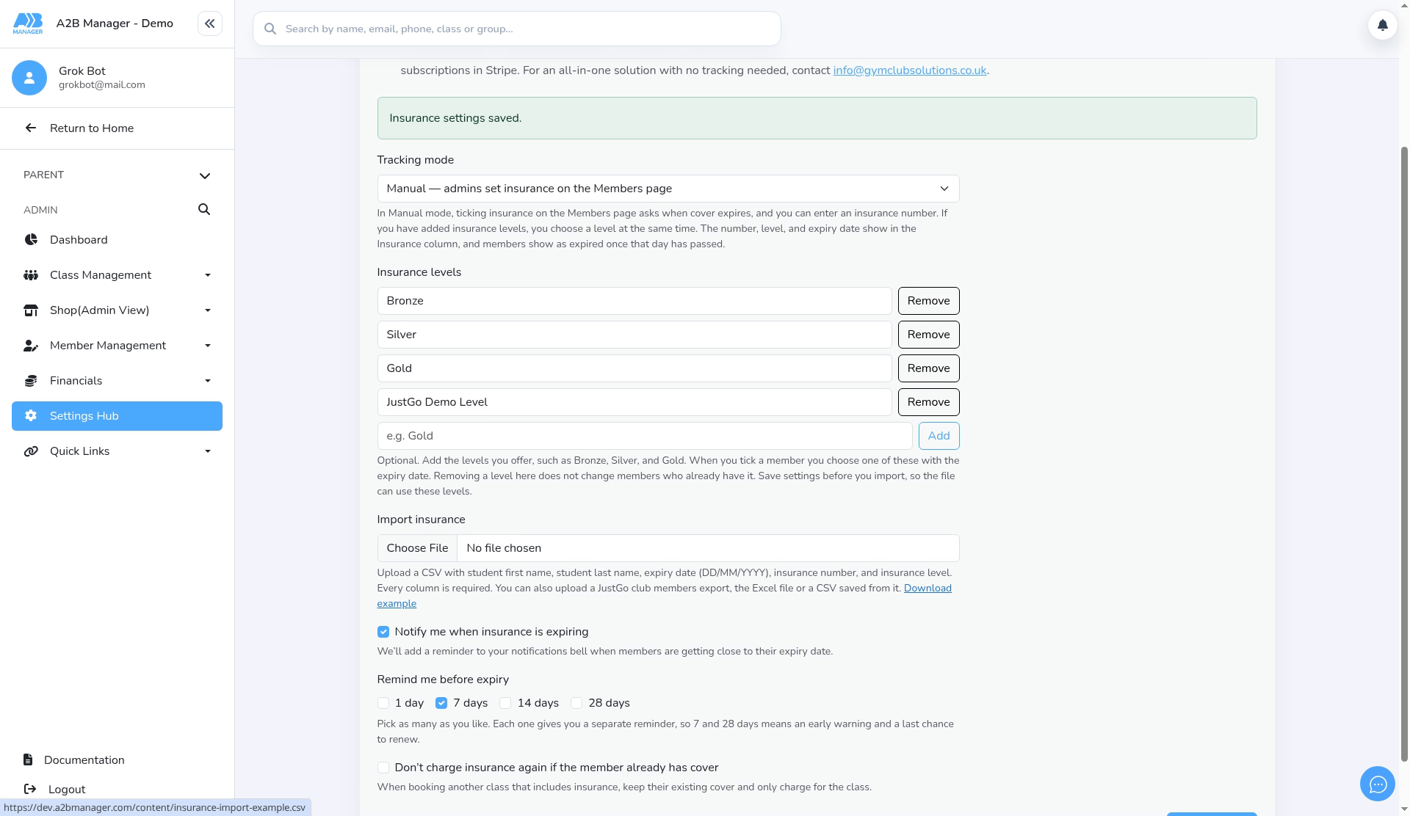
Task: Click the Shop storefront icon
Action: tap(31, 310)
